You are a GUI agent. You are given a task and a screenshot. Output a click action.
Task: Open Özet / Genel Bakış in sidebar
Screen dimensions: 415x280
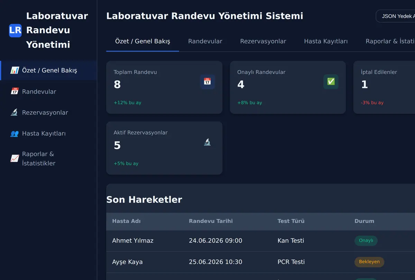pos(49,70)
